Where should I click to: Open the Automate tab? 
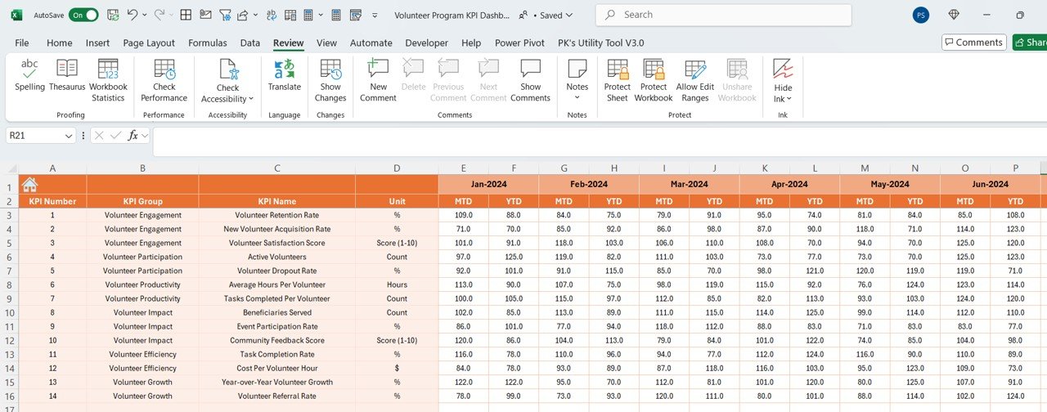tap(371, 43)
